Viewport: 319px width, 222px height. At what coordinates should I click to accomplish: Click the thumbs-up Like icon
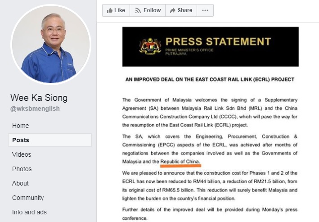(x=110, y=10)
